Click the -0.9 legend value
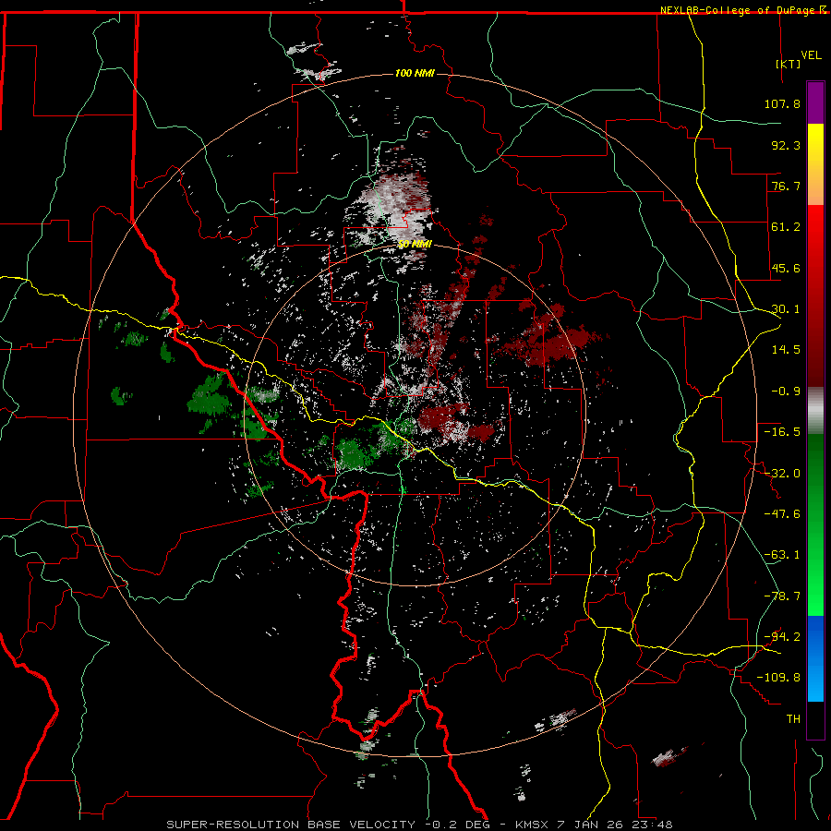 786,391
